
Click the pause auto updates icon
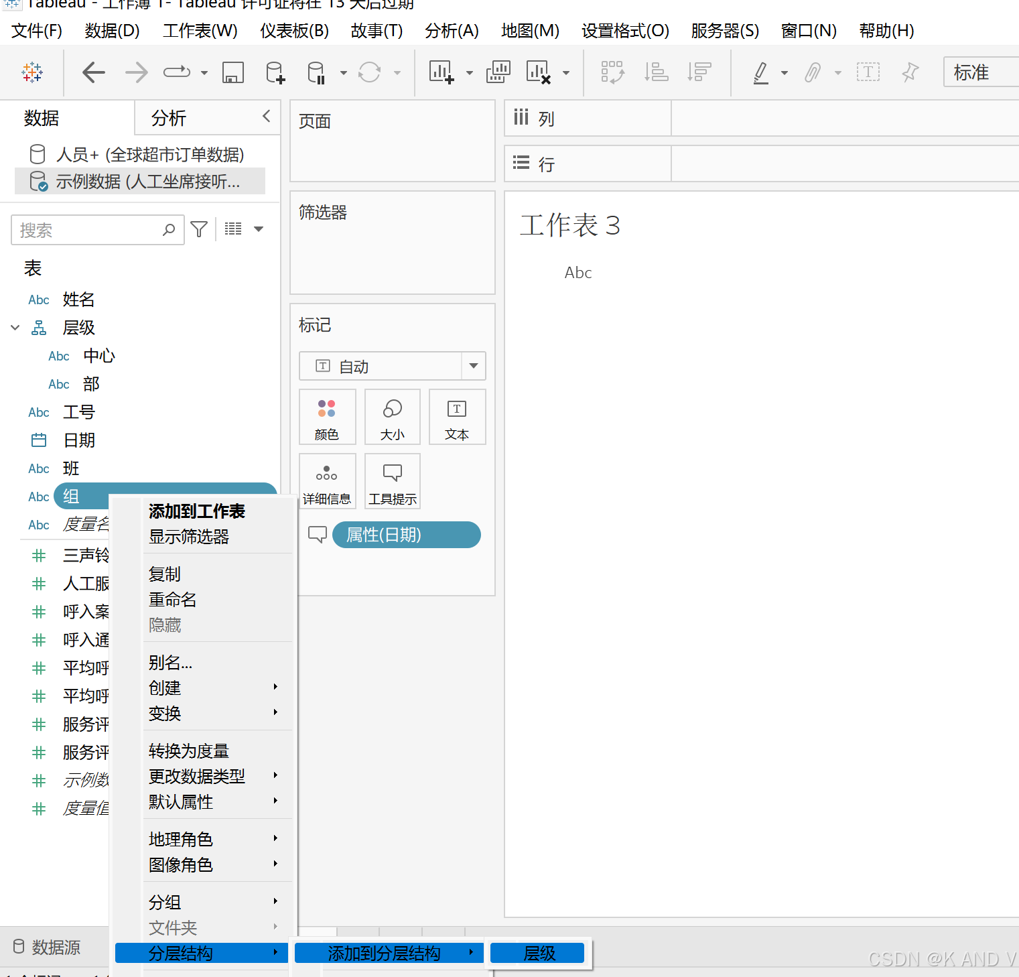pyautogui.click(x=316, y=72)
